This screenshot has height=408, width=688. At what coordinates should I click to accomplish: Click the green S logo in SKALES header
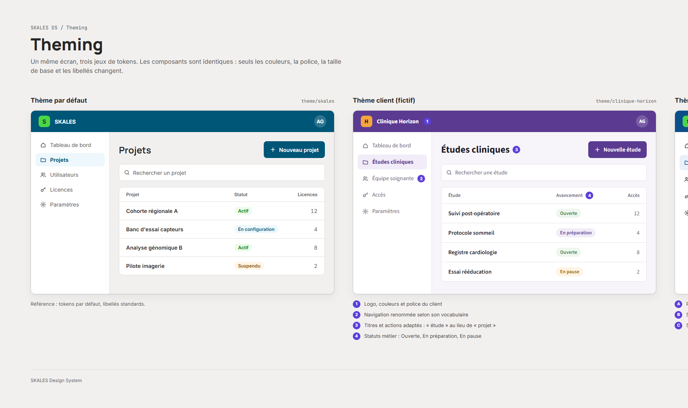pyautogui.click(x=44, y=121)
